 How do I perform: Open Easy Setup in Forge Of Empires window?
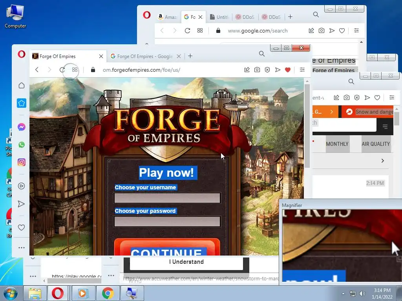(x=302, y=70)
